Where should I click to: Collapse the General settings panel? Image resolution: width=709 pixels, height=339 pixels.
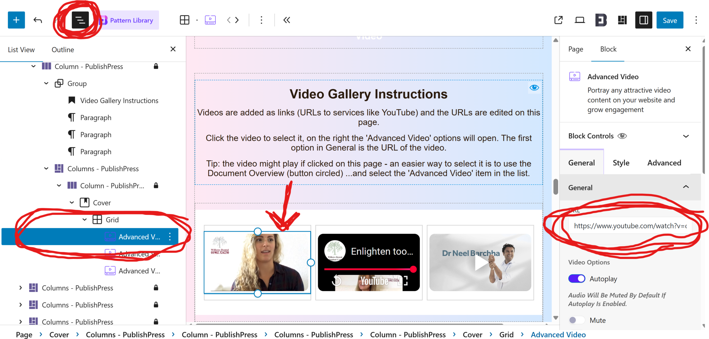tap(686, 187)
